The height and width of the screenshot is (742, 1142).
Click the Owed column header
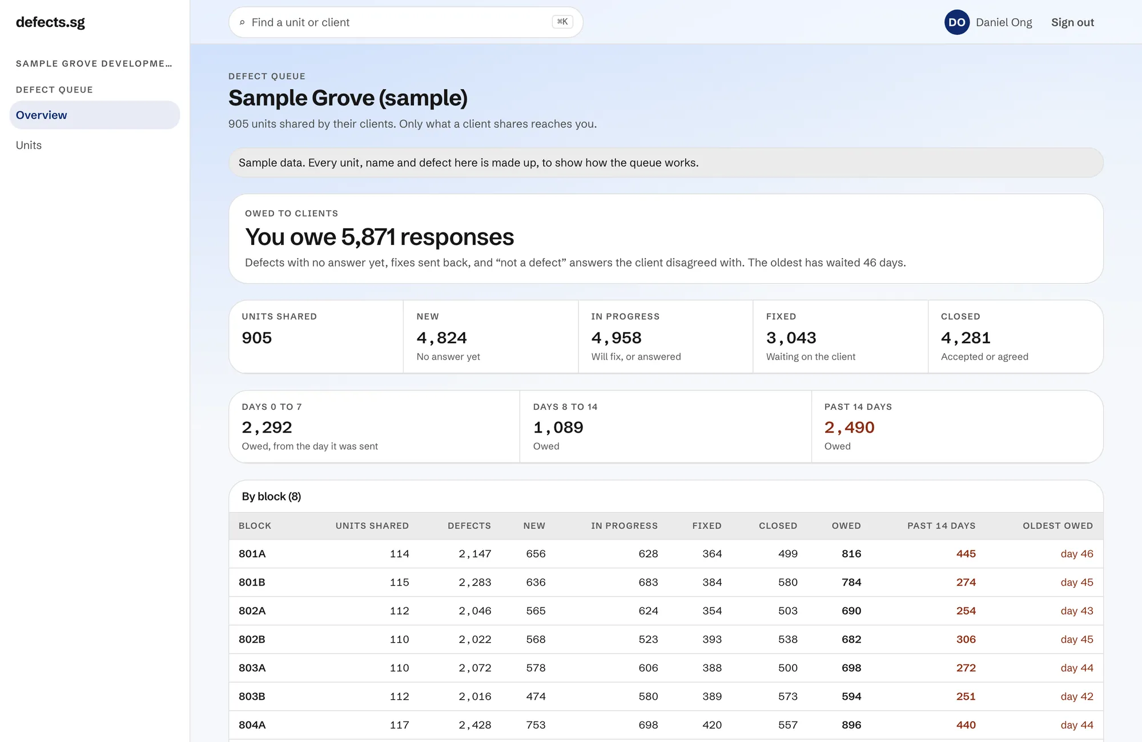coord(846,526)
